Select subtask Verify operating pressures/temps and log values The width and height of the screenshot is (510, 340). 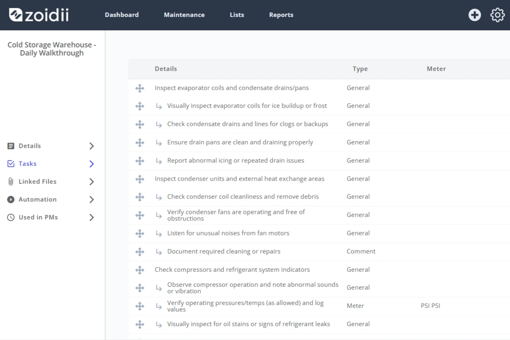[x=245, y=306]
